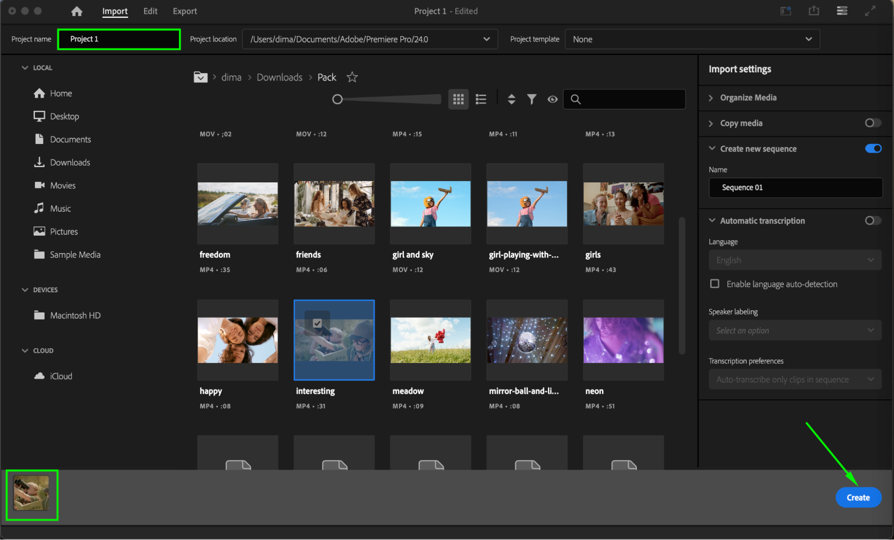Click the Home icon in top bar

(x=77, y=11)
